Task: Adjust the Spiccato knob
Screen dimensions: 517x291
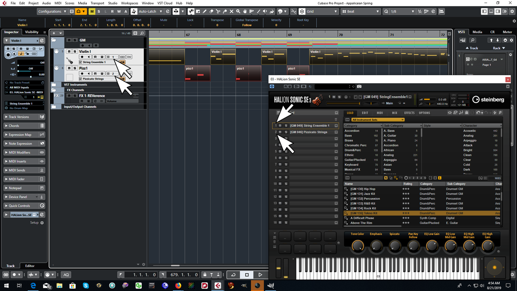Action: pos(395,245)
